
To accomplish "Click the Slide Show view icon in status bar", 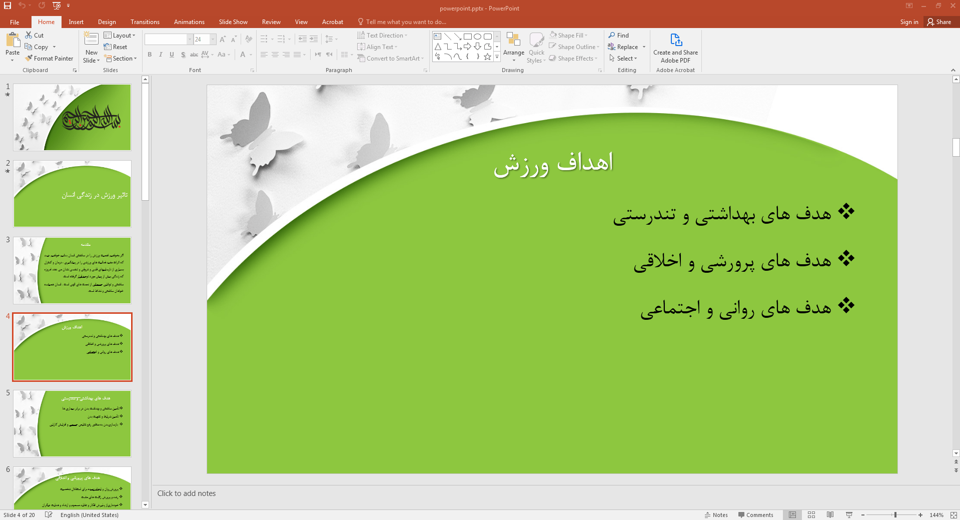I will point(849,514).
